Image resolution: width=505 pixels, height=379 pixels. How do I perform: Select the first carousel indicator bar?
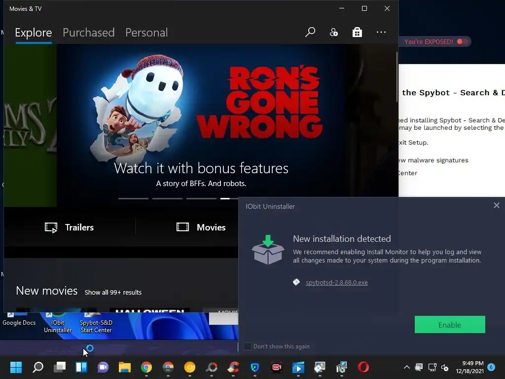click(133, 198)
